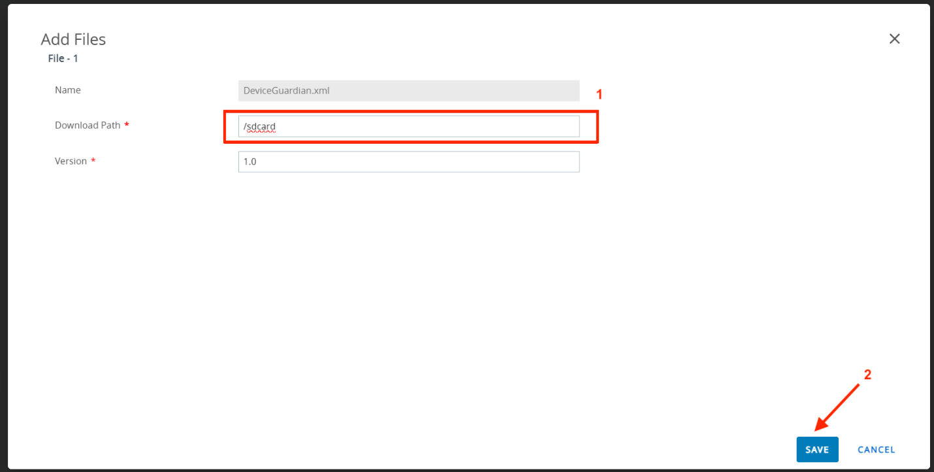Click the red annotation number 2
This screenshot has width=934, height=472.
(867, 375)
